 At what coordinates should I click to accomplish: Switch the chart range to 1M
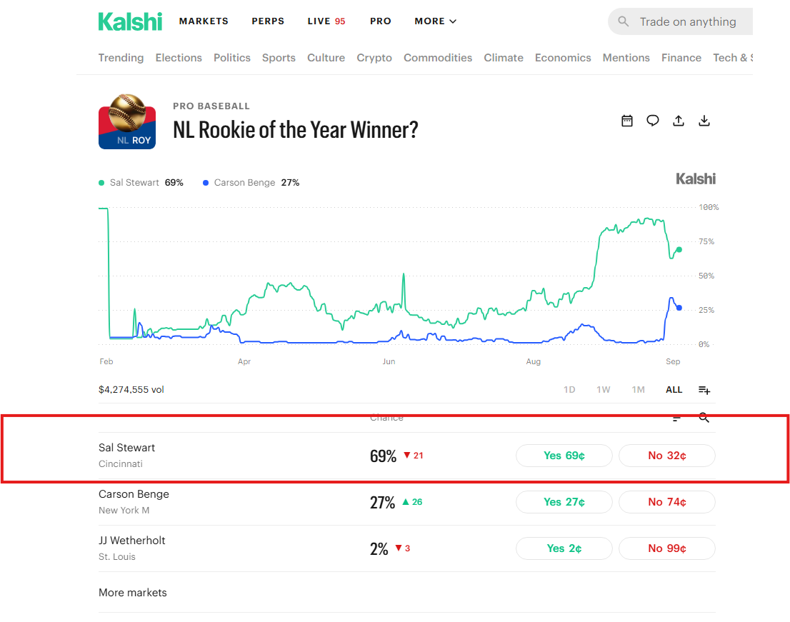point(639,390)
